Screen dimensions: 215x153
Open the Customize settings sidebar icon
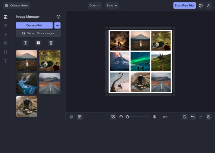pos(6,26)
